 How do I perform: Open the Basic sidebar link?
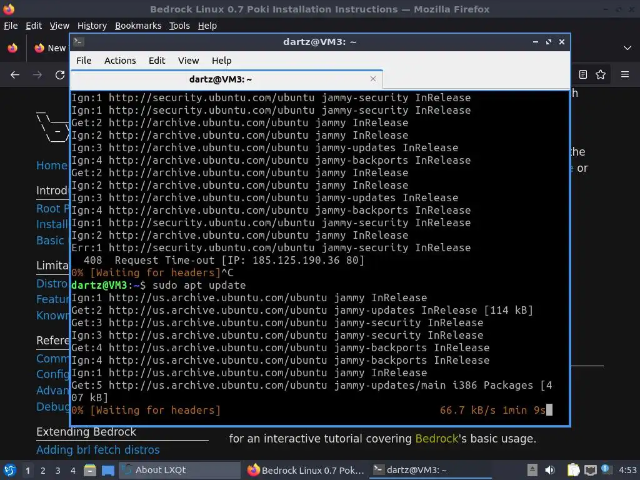[50, 241]
